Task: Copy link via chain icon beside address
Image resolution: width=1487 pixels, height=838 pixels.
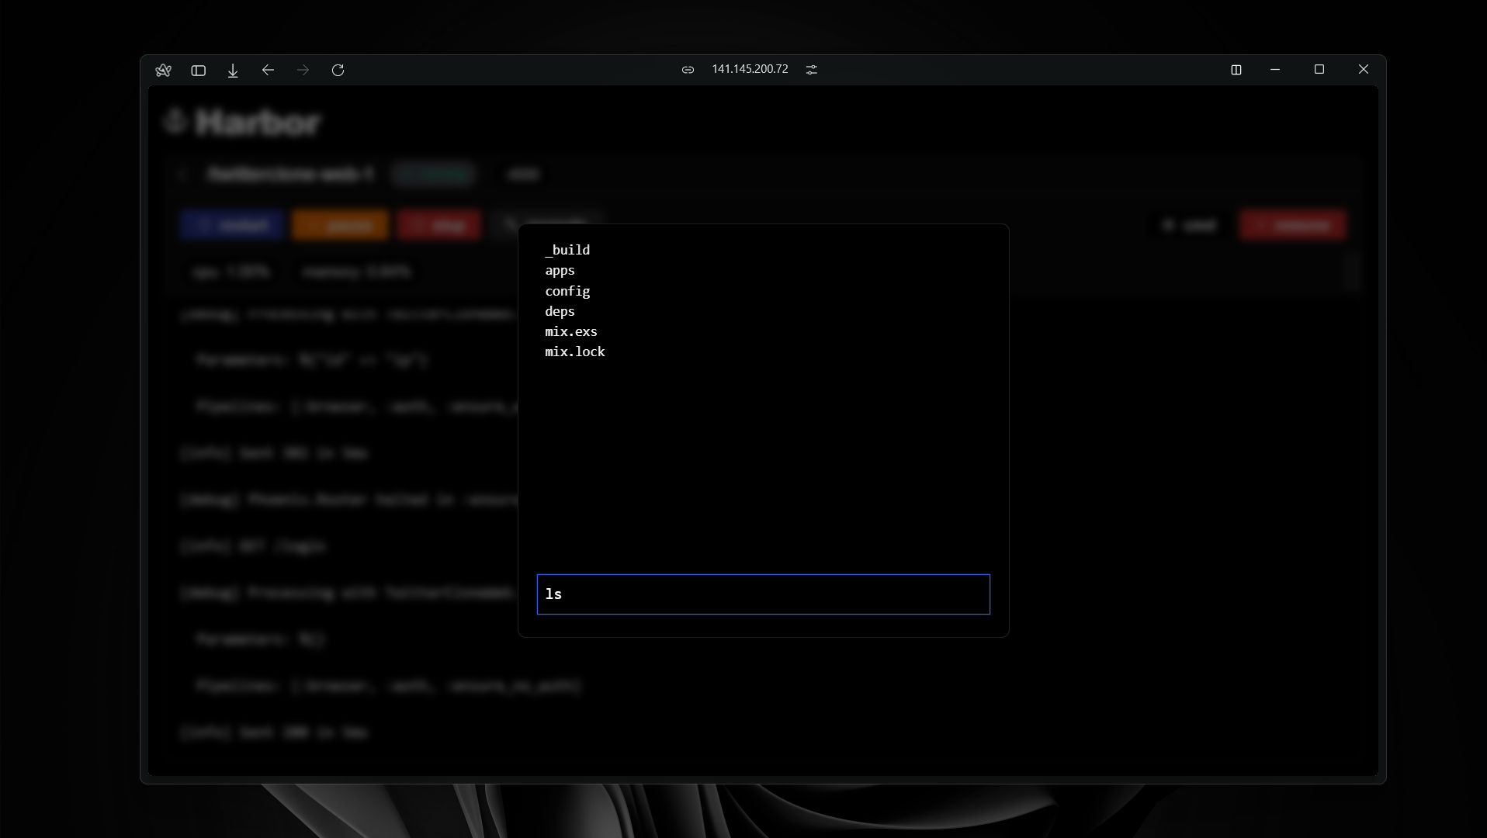Action: 688,70
